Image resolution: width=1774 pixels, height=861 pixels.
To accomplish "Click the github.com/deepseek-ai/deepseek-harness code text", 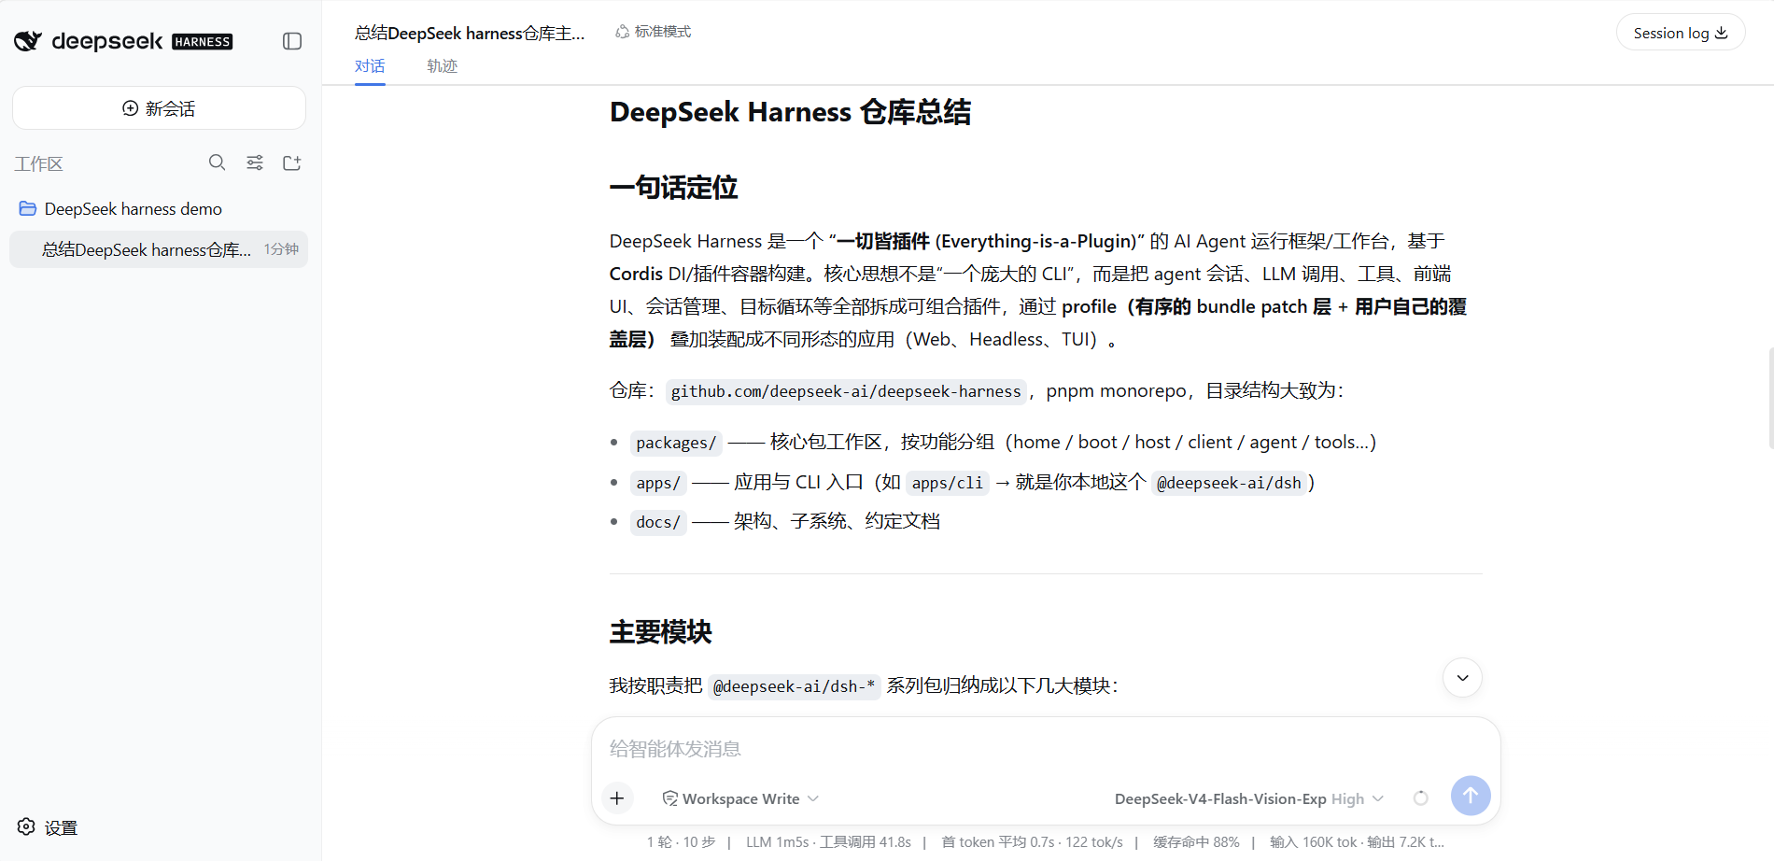I will click(x=846, y=391).
